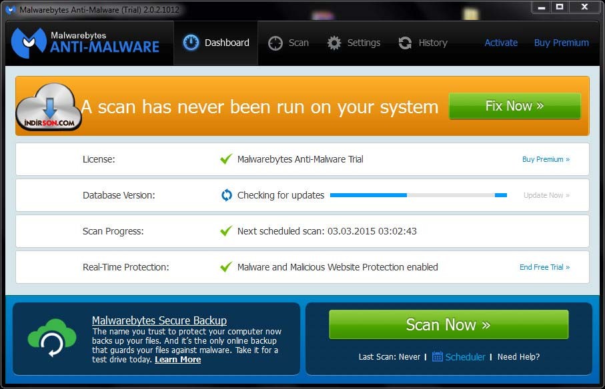Click the 'Database Version:' label
Viewport: 605px width, 389px height.
[119, 195]
